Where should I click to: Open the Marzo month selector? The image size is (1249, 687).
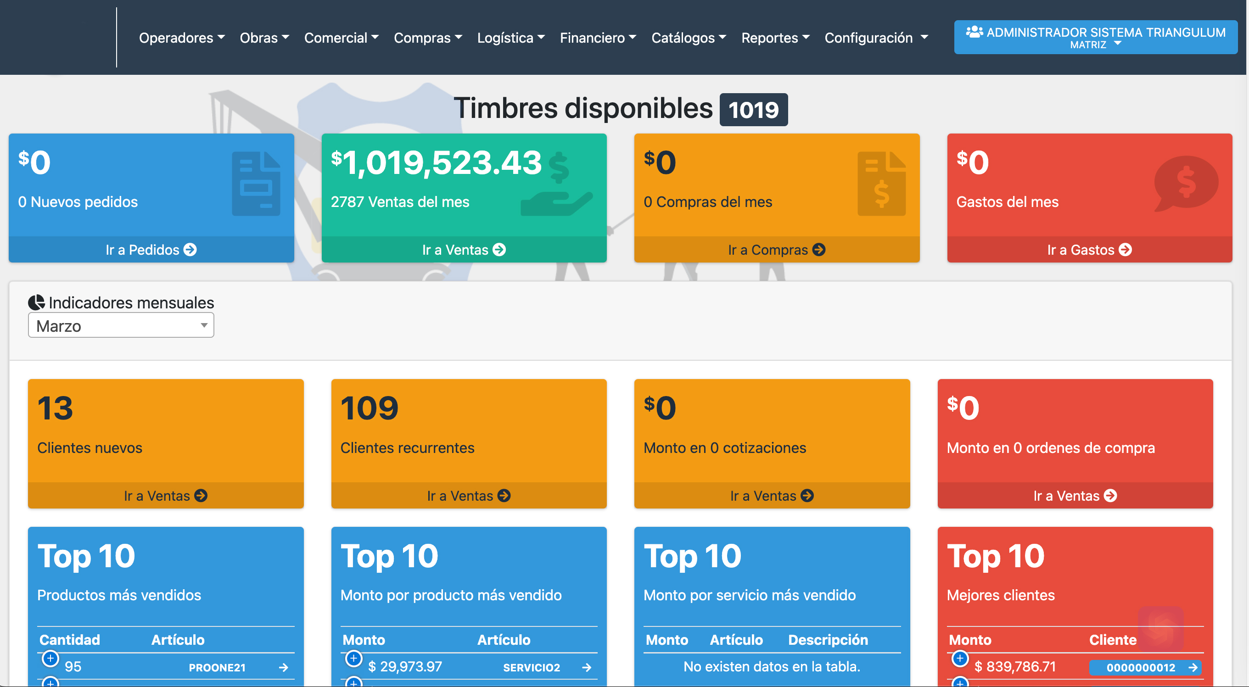point(121,325)
